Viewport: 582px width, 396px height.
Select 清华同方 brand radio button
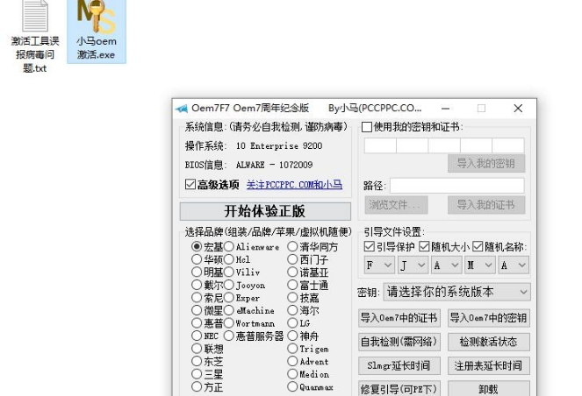[x=292, y=246]
